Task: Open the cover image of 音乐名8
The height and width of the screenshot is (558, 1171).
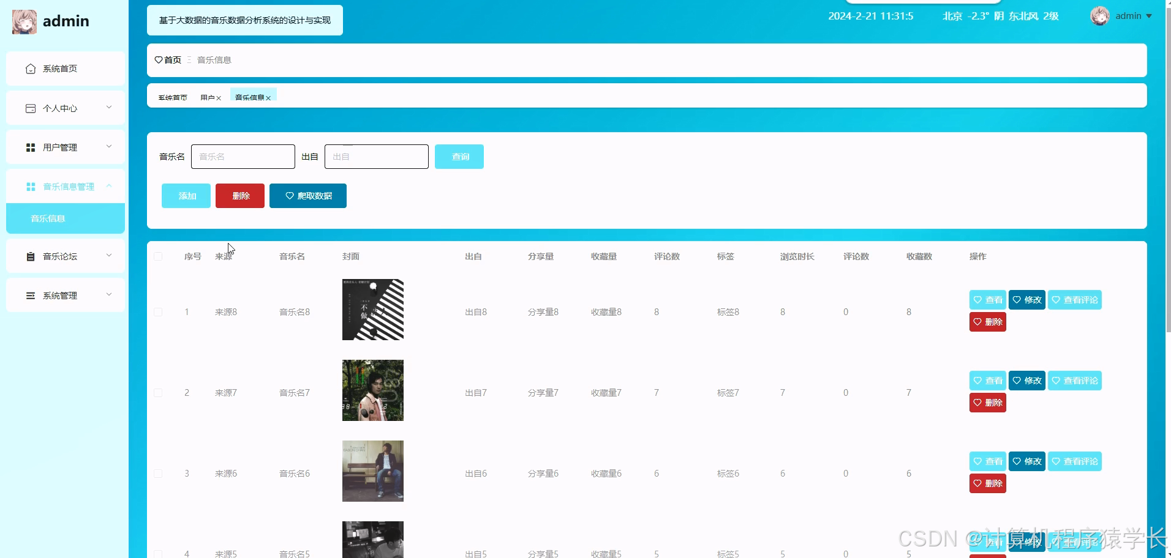Action: [373, 310]
